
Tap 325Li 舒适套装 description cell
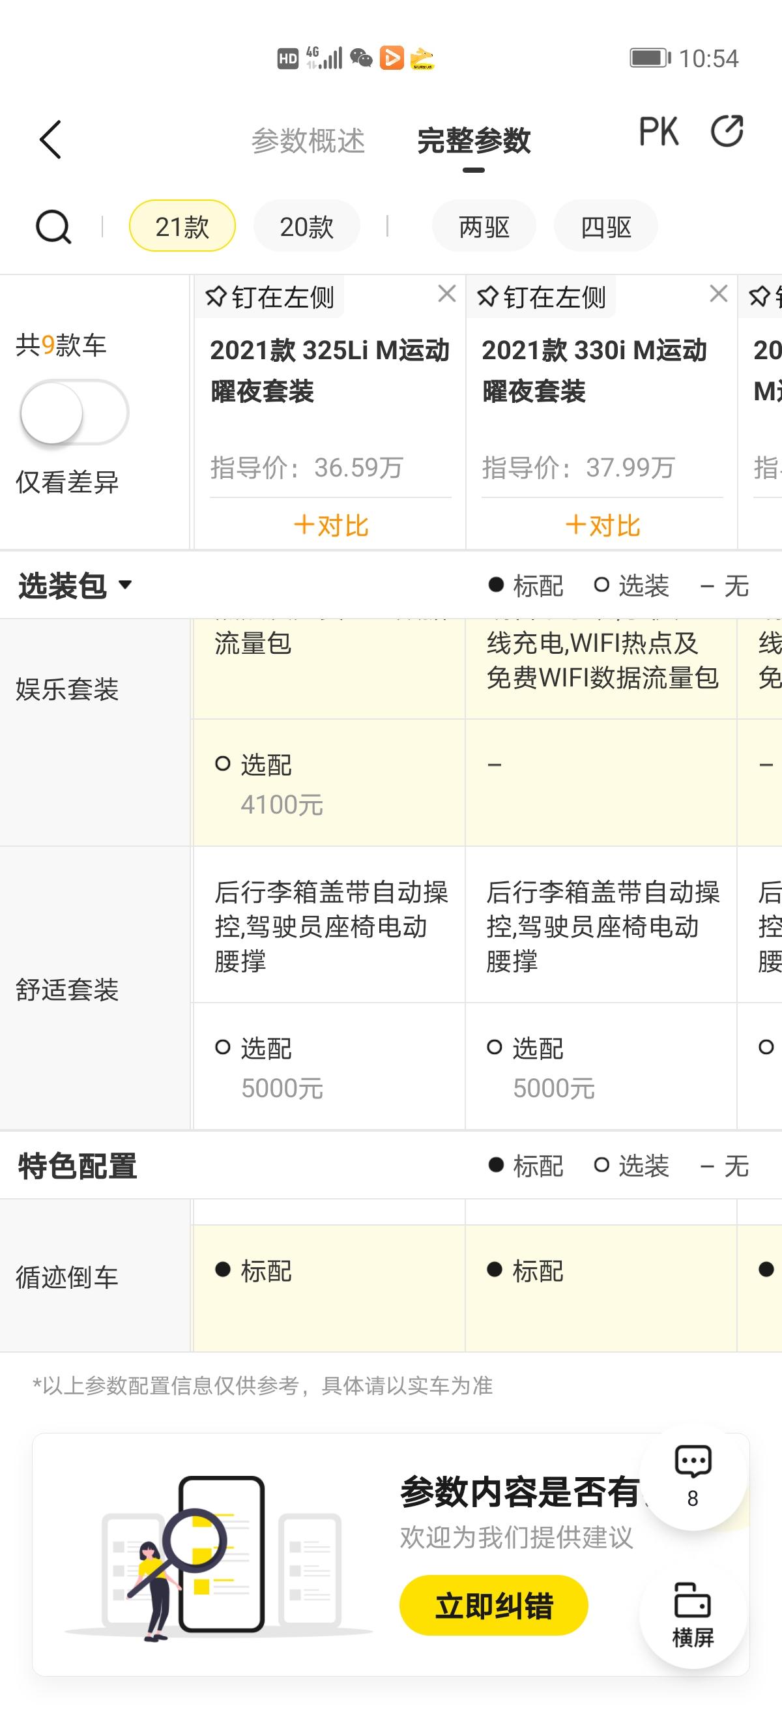coord(328,925)
